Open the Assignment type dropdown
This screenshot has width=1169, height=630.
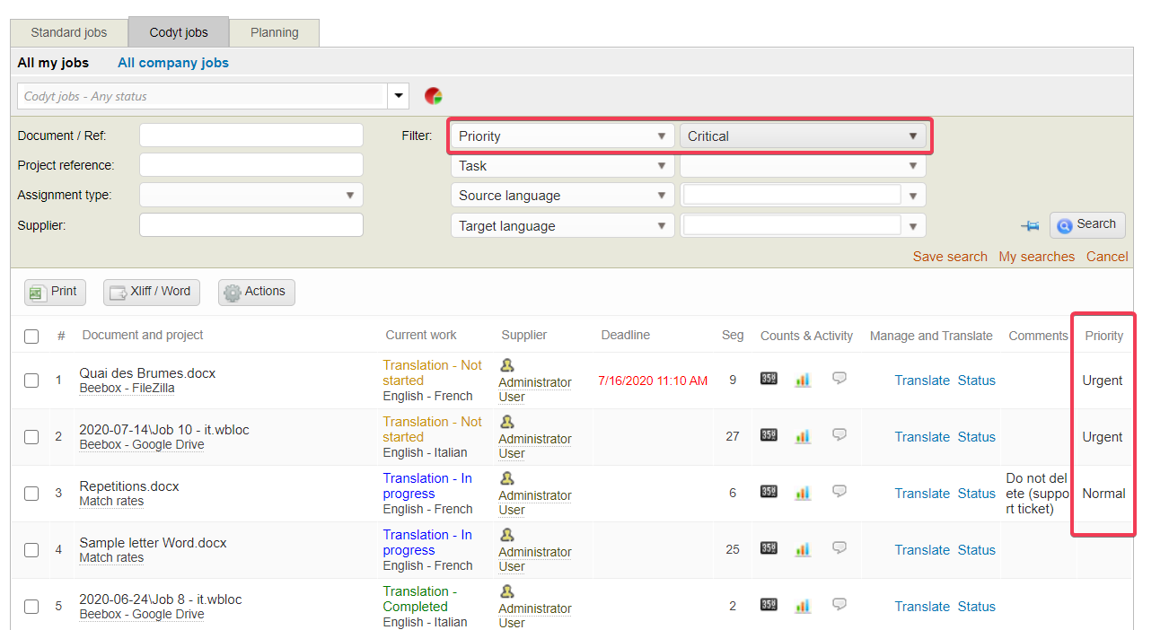(251, 196)
